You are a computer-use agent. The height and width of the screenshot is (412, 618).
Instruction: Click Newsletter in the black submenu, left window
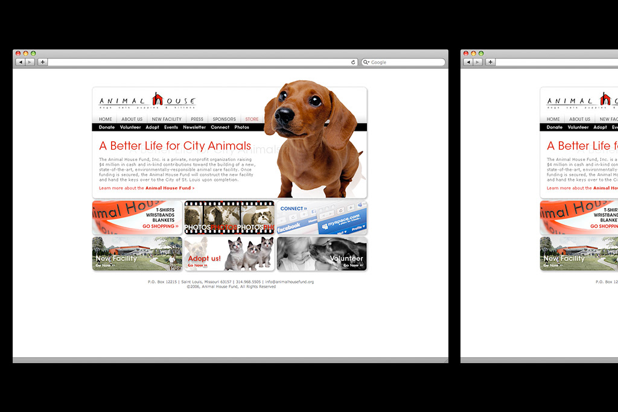click(194, 127)
